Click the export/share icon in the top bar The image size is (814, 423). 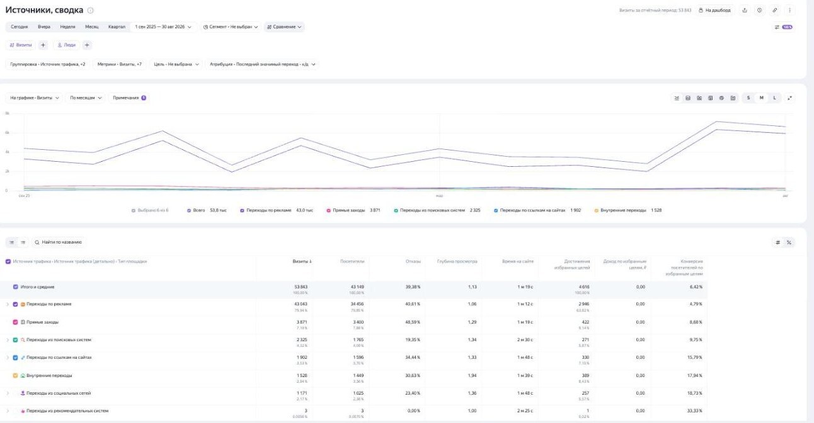pos(745,10)
